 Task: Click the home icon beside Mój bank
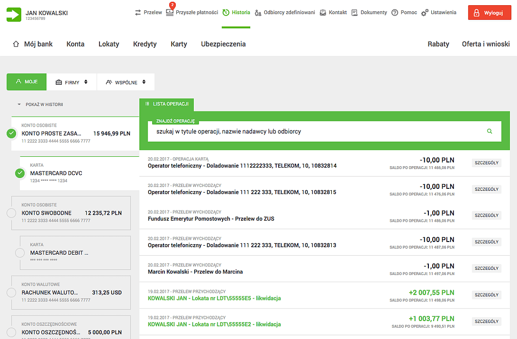(x=16, y=44)
